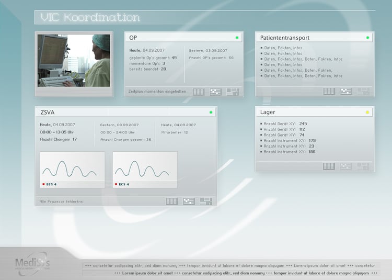The image size is (392, 280).
Task: Choose the table view icon in Lager panel
Action: click(329, 166)
